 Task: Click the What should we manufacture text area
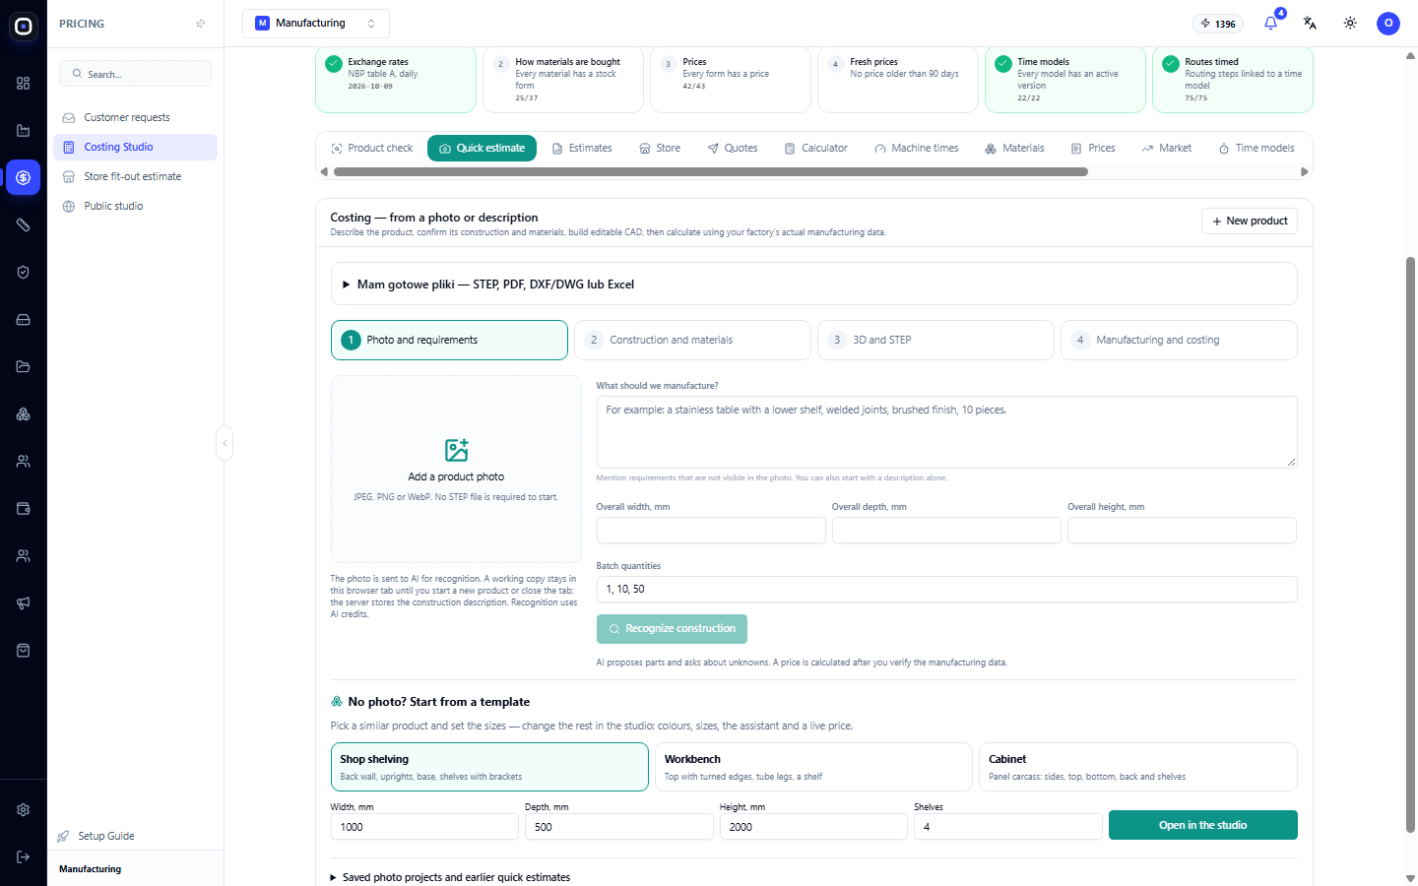point(946,431)
